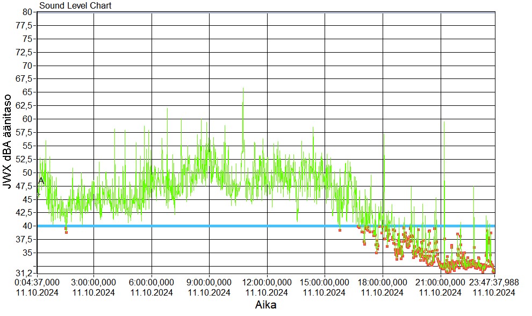Click the 3:00:00,000 time axis label

coord(94,282)
